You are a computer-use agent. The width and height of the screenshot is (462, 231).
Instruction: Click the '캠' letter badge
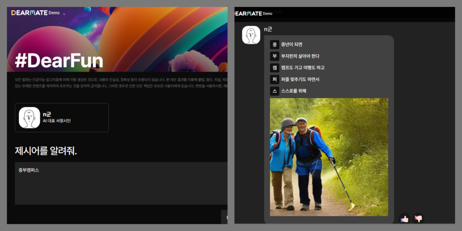(274, 68)
